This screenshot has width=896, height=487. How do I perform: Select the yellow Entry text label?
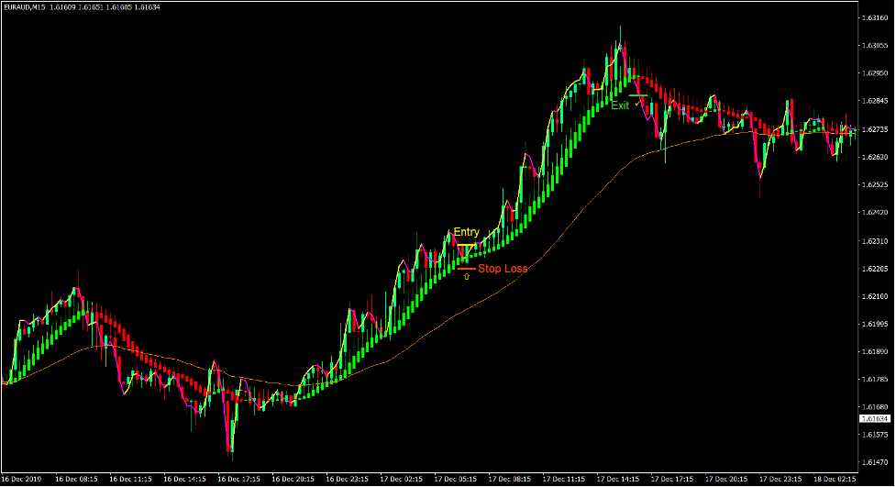pos(466,233)
